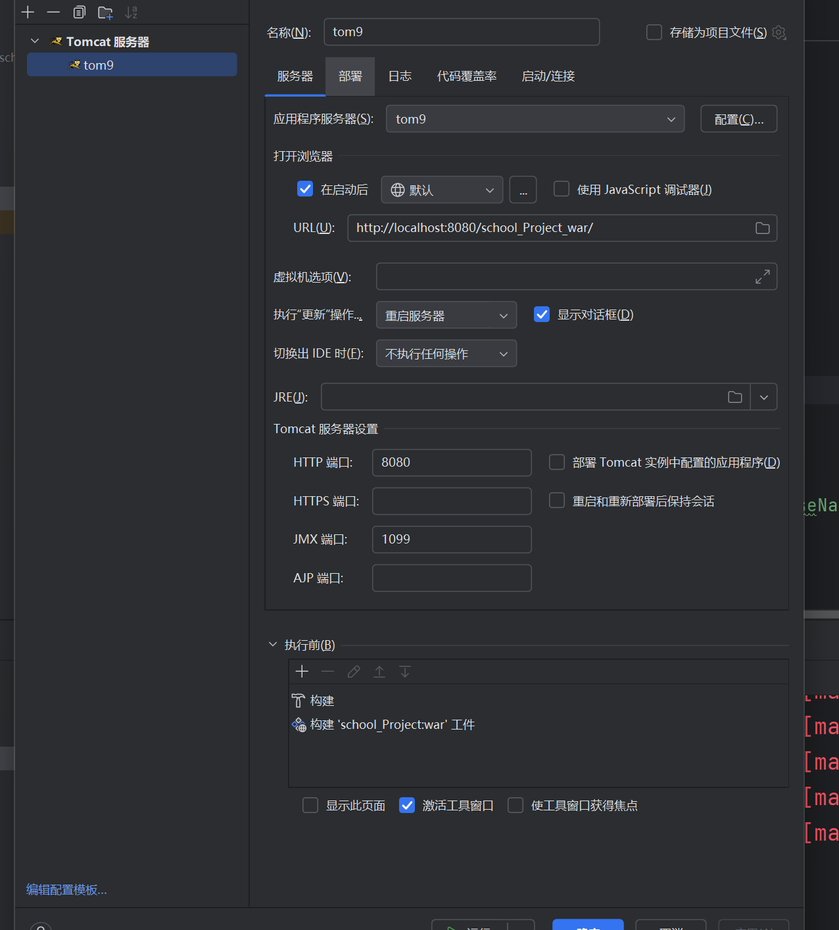Enable 重启和重新部署后保持会话 checkbox
The image size is (839, 930).
point(557,501)
